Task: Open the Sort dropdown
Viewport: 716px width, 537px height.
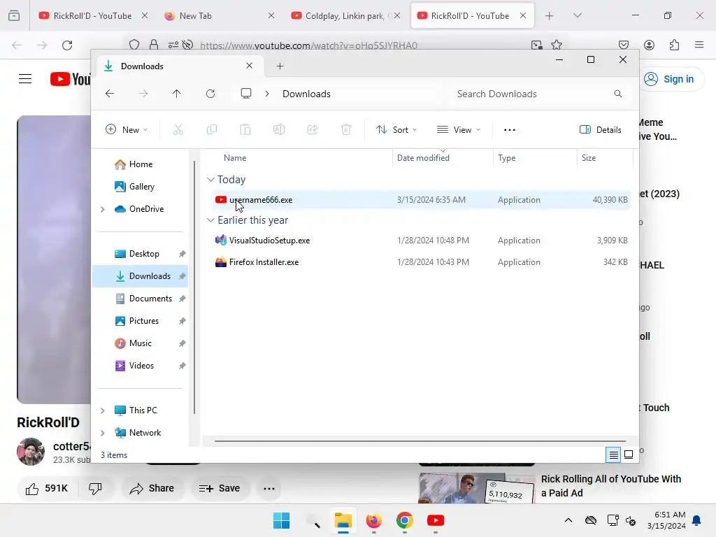Action: click(396, 129)
